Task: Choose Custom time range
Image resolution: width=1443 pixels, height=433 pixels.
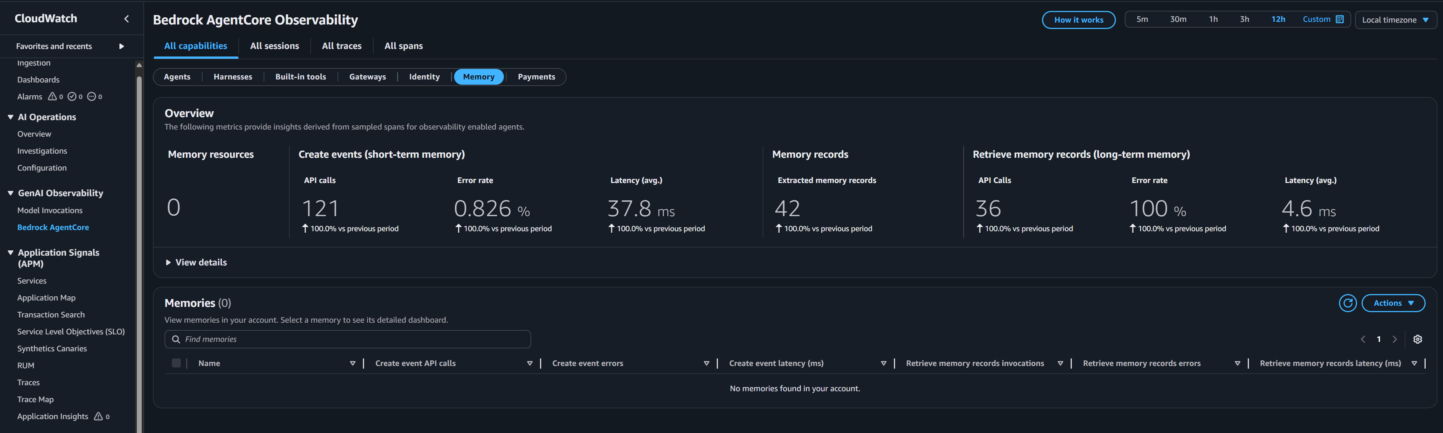Action: pos(1322,19)
